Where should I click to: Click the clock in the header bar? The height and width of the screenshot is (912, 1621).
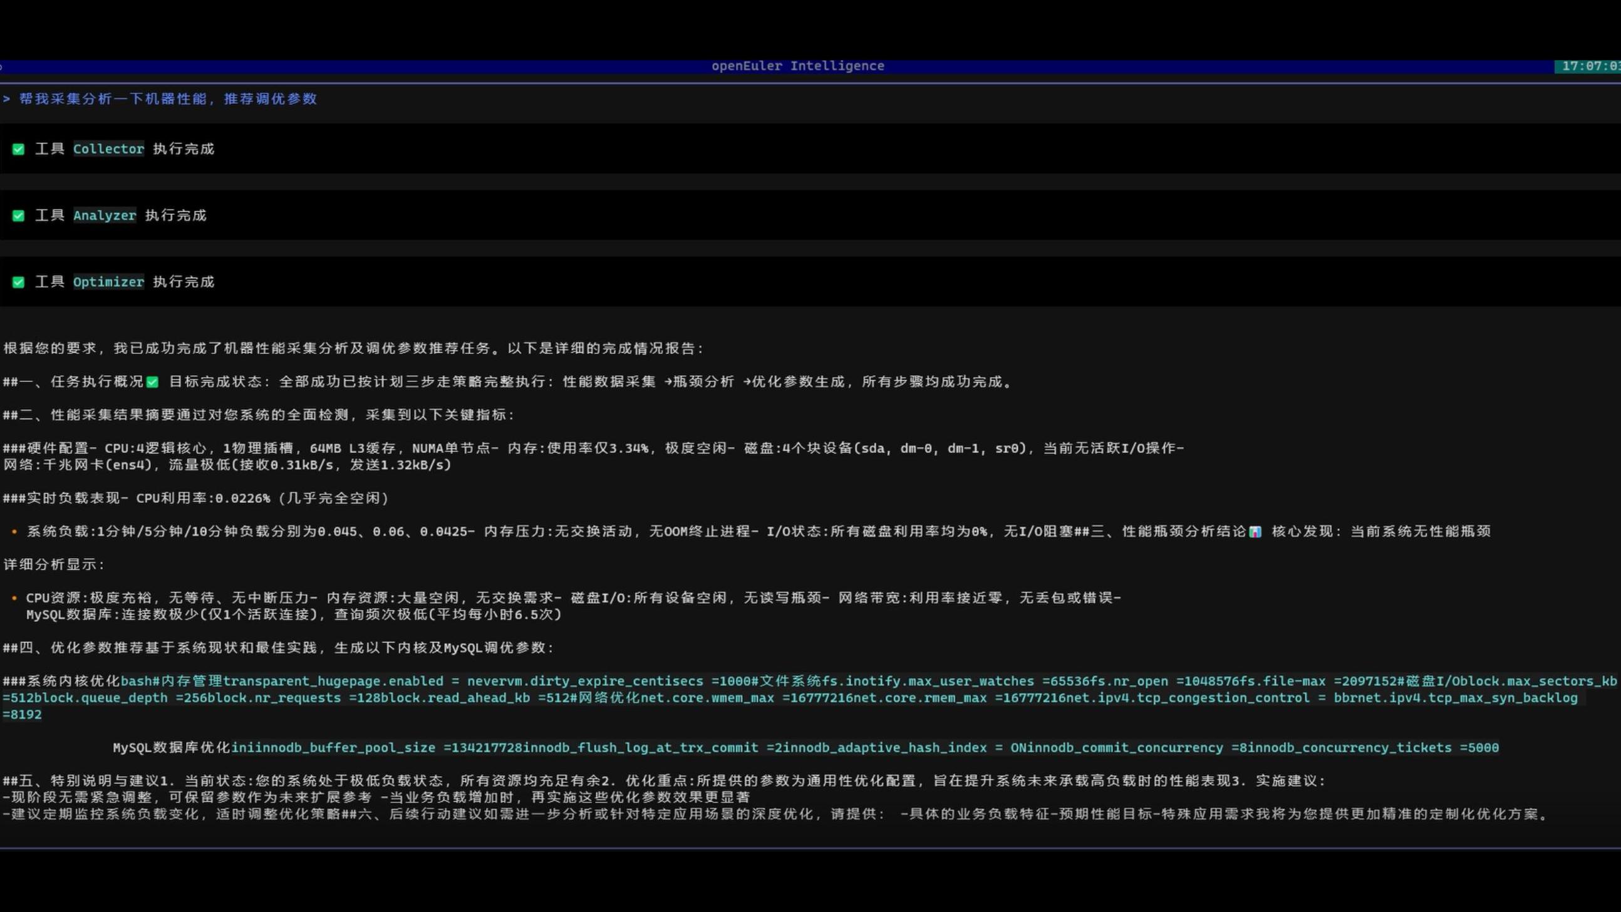point(1588,66)
